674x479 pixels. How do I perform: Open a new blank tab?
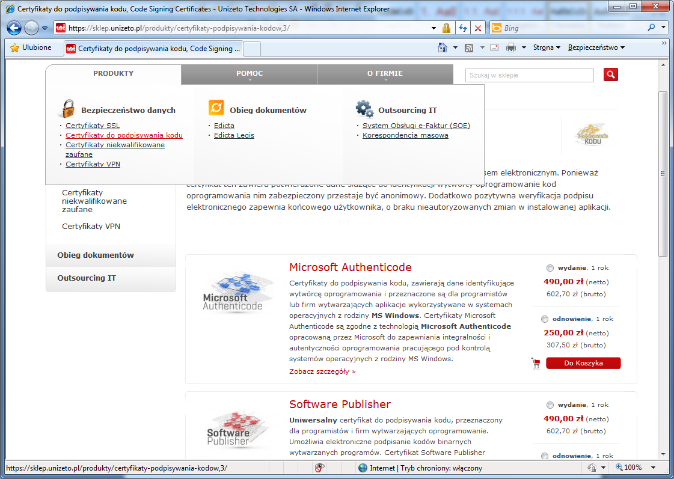pos(252,49)
